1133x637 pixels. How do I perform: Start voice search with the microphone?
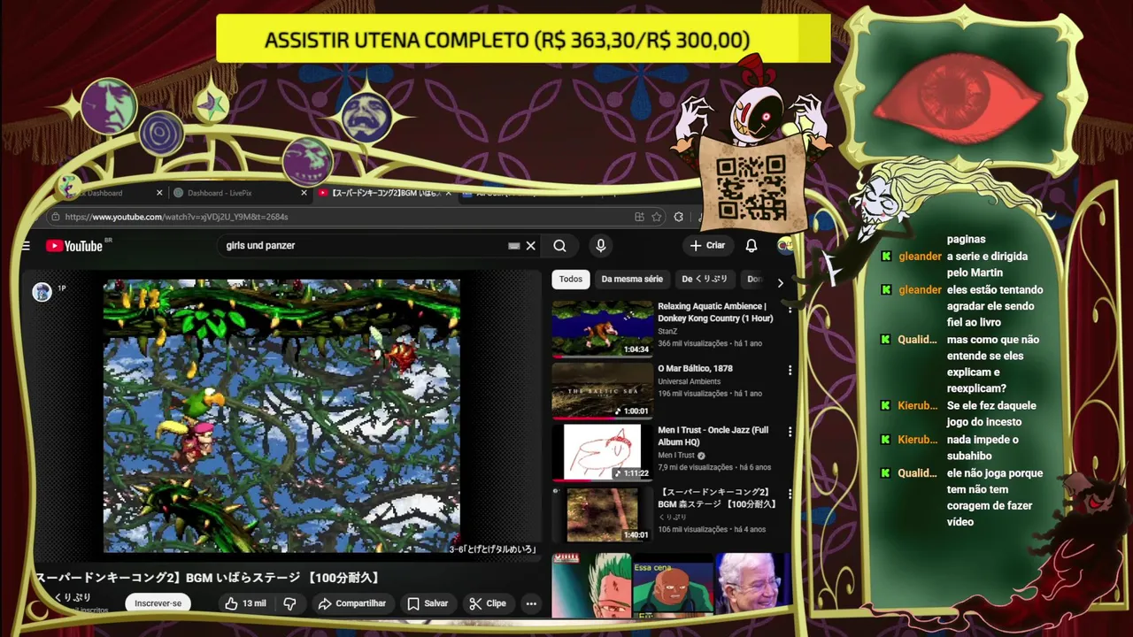click(x=600, y=246)
